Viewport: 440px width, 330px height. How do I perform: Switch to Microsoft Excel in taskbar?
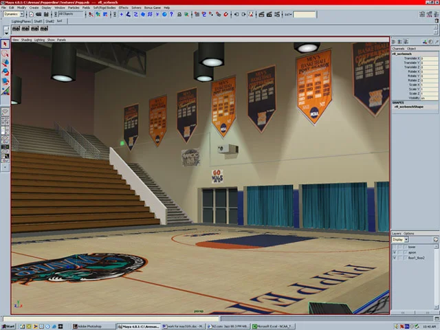(x=274, y=327)
